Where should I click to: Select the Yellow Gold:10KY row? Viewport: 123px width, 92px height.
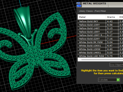tap(100, 25)
